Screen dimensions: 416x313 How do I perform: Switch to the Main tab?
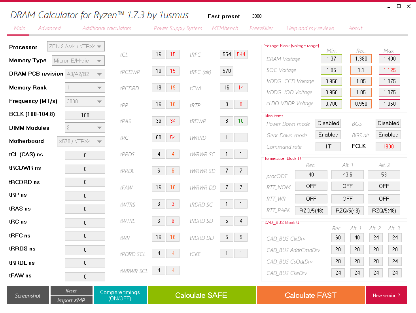pos(20,28)
